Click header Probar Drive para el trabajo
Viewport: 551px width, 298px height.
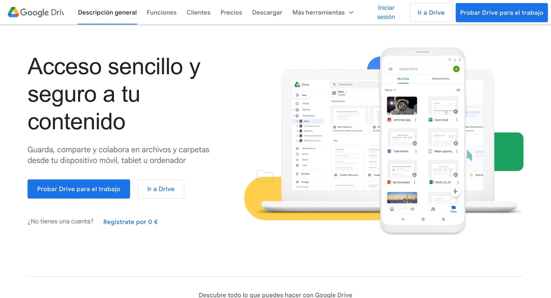(x=502, y=13)
